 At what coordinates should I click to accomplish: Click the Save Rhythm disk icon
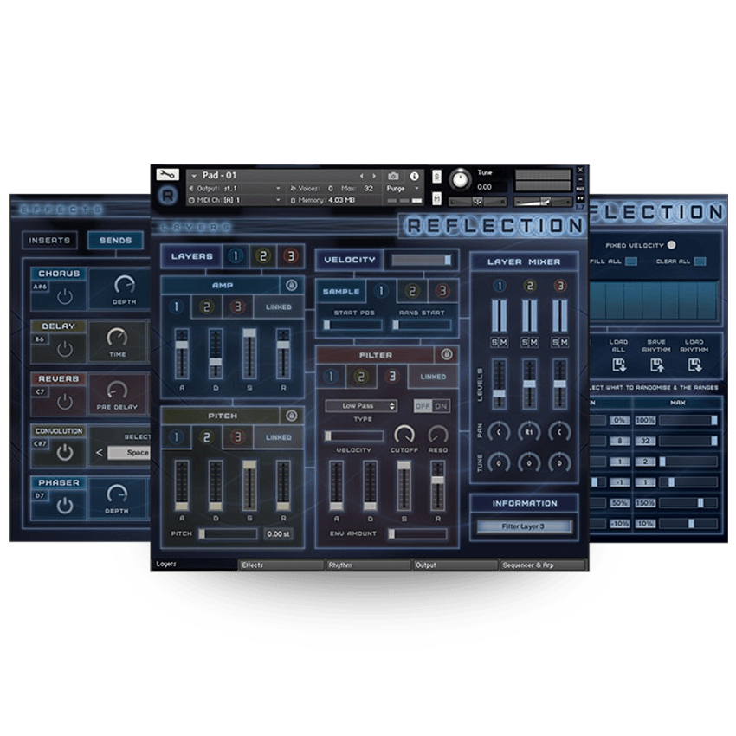coord(656,365)
